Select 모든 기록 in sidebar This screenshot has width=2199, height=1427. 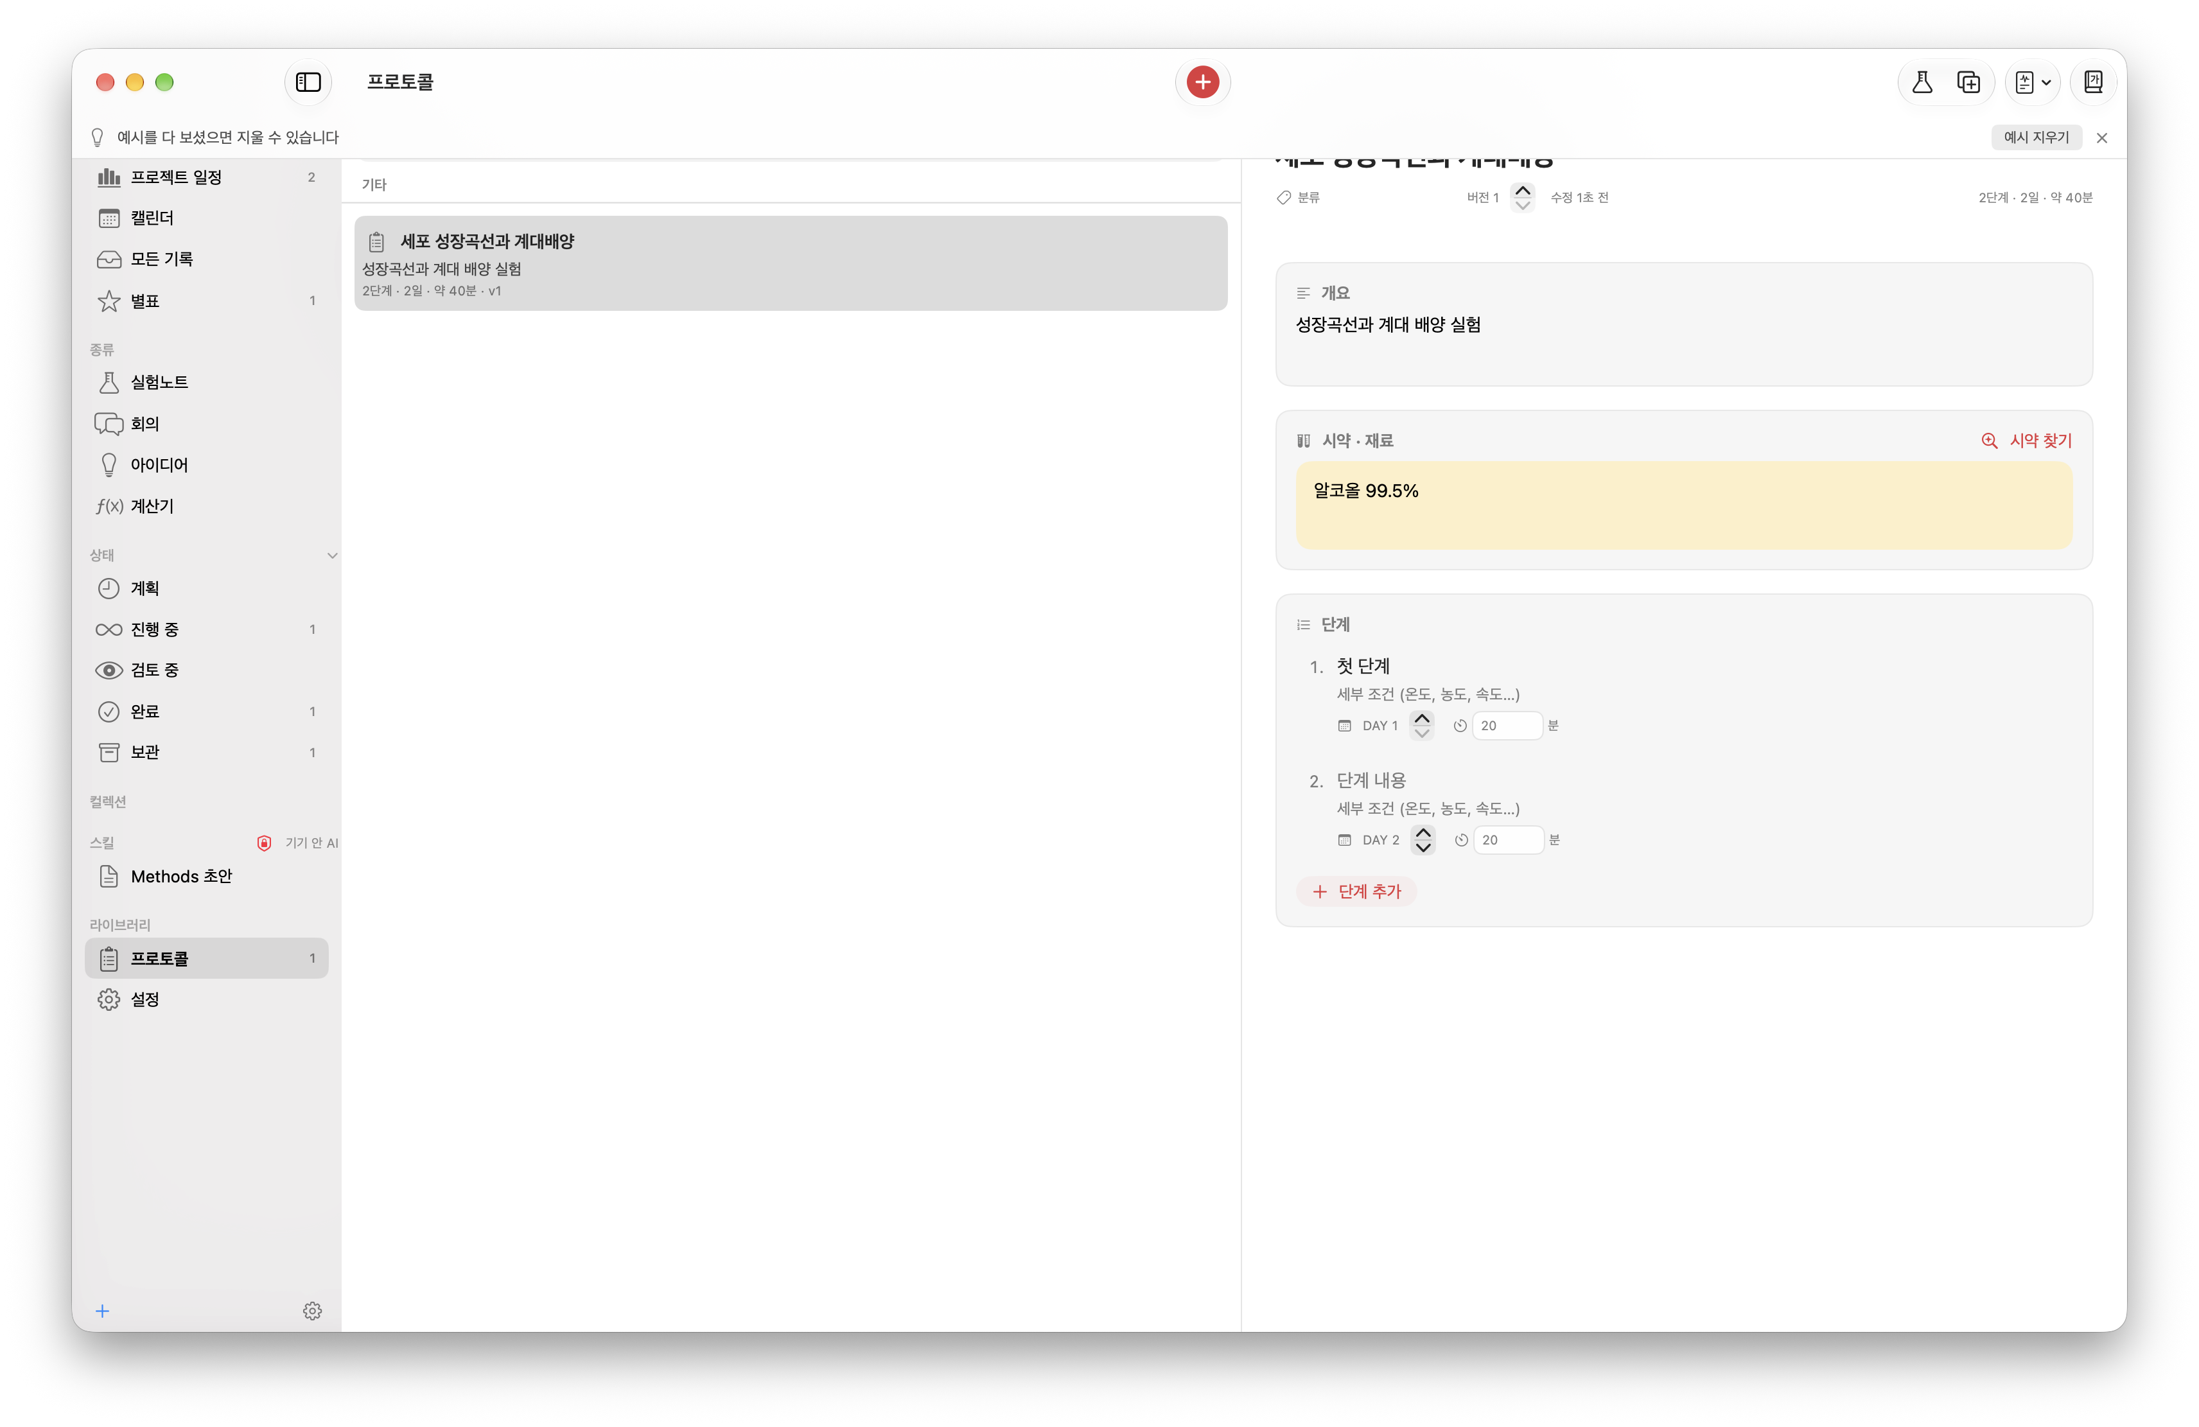(x=207, y=259)
